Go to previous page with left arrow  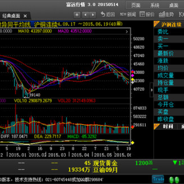pyautogui.click(x=85, y=15)
